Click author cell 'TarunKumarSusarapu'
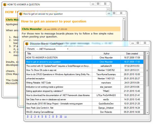Screen dimensions: 153x124 (x=106, y=75)
